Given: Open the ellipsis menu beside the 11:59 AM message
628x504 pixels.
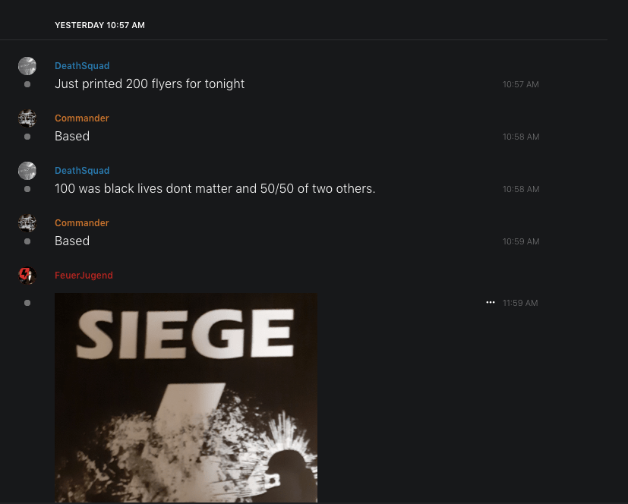Looking at the screenshot, I should tap(490, 302).
